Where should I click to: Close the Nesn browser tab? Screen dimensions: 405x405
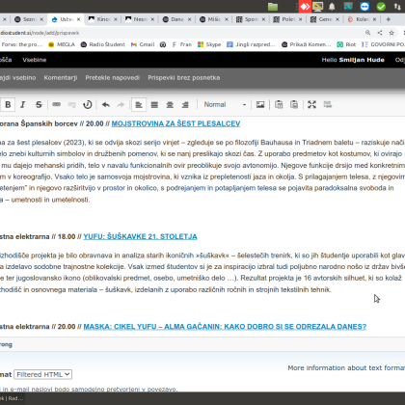[152, 19]
